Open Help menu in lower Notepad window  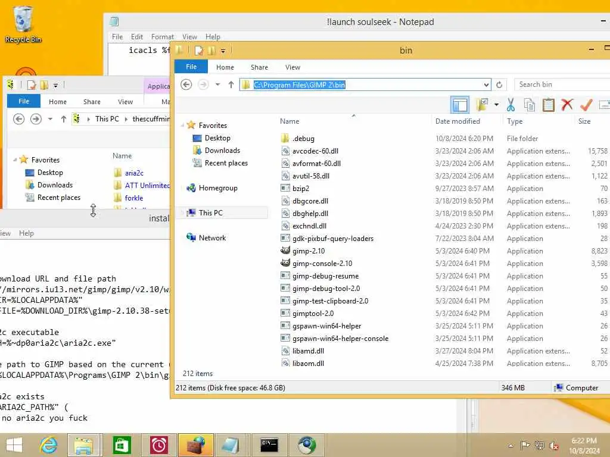(x=26, y=233)
